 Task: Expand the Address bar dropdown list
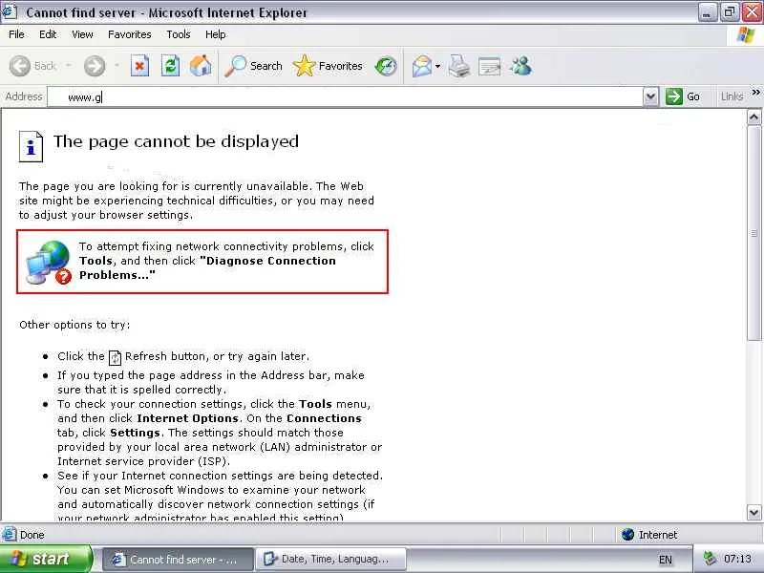tap(650, 96)
